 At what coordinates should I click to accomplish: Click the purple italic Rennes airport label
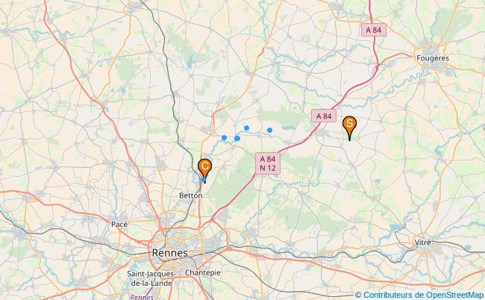coord(142,297)
